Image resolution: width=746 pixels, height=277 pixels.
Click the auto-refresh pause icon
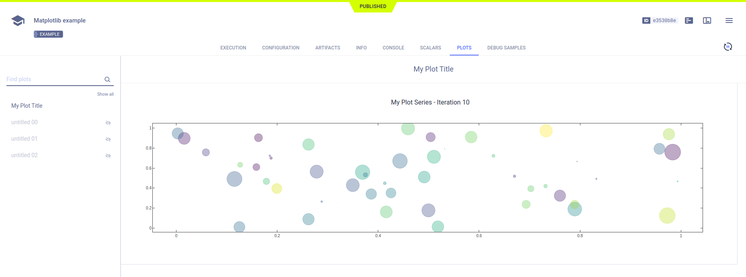click(x=728, y=47)
